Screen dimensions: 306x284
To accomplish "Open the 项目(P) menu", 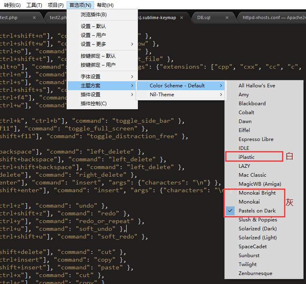I will coord(56,5).
